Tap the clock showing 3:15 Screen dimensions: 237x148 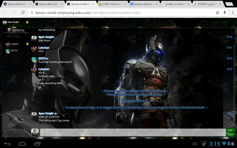(x=215, y=144)
